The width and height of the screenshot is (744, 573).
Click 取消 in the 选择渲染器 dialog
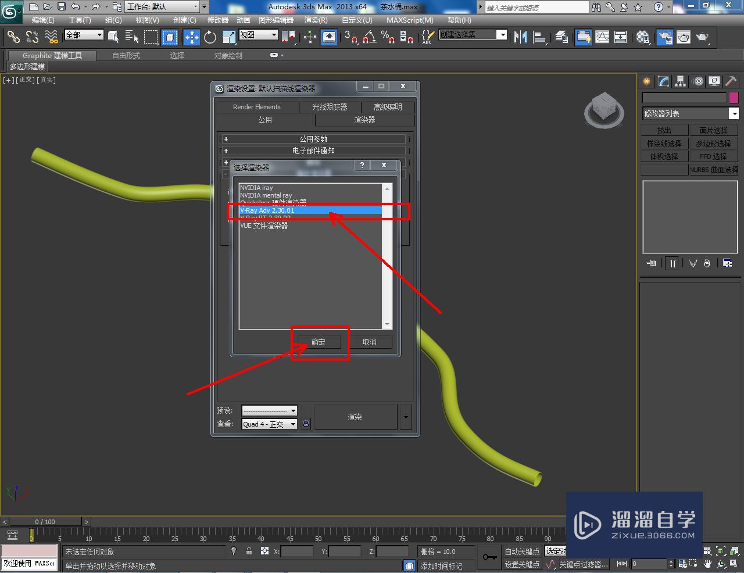[370, 342]
